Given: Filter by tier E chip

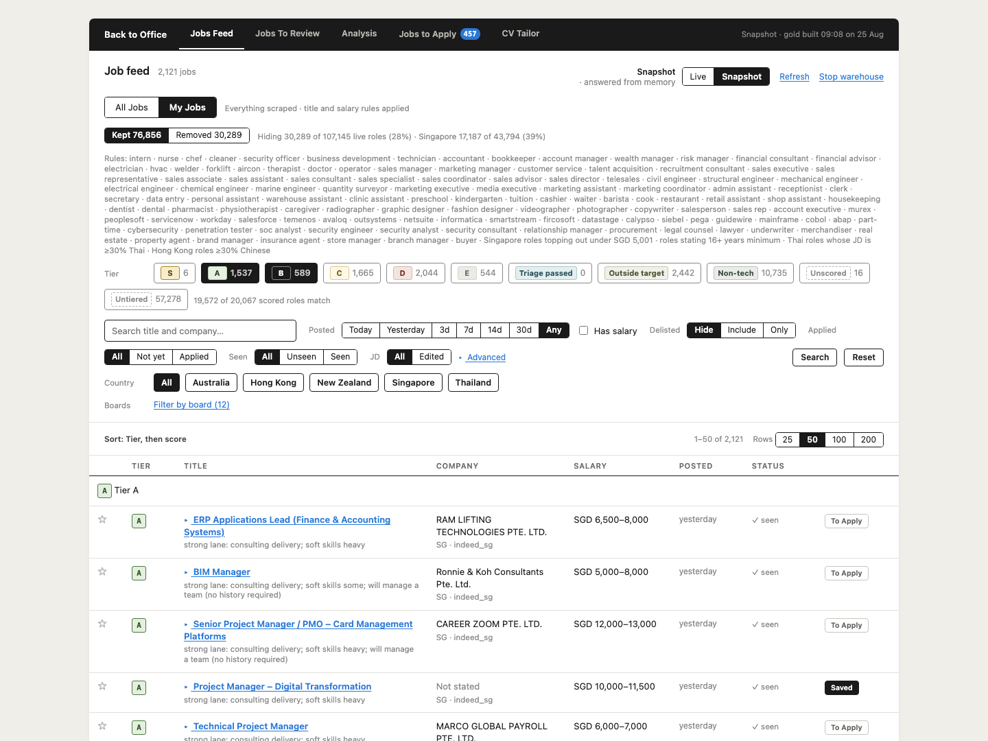Looking at the screenshot, I should pyautogui.click(x=477, y=273).
